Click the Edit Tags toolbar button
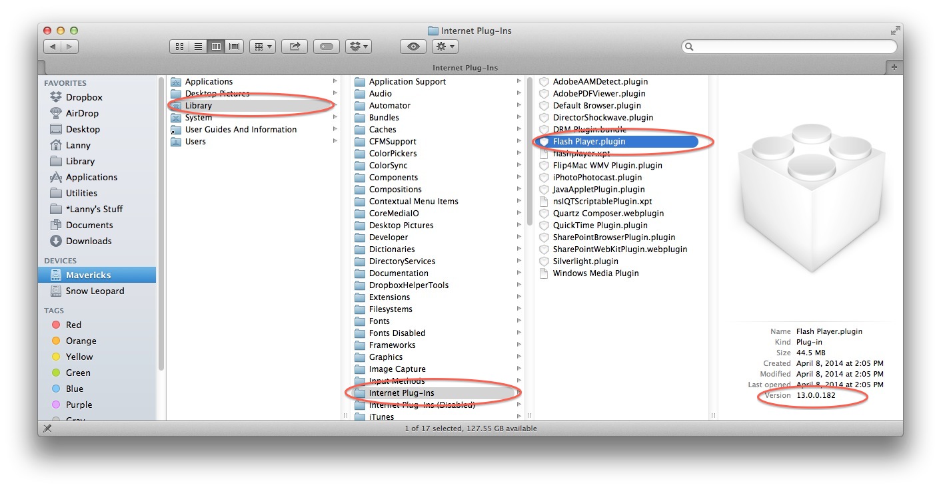Screen dimensions: 941x489 (x=327, y=47)
